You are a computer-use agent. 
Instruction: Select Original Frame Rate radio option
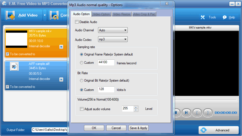click(x=82, y=54)
